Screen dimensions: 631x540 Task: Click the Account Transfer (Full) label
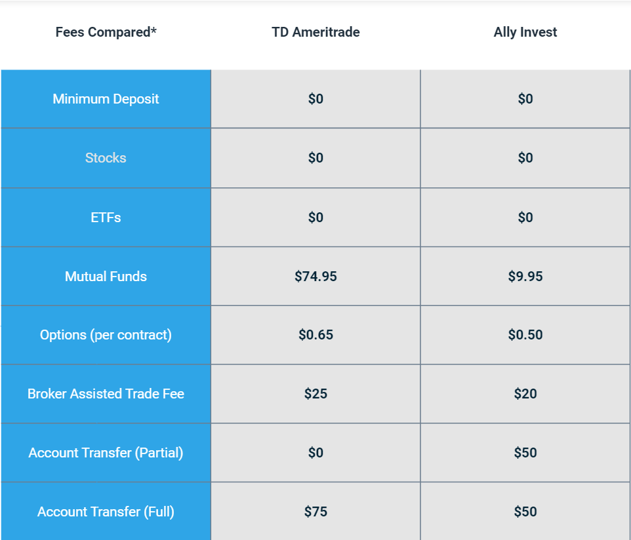[x=106, y=512]
